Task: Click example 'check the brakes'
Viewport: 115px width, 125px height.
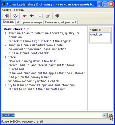Action: [x=22, y=41]
